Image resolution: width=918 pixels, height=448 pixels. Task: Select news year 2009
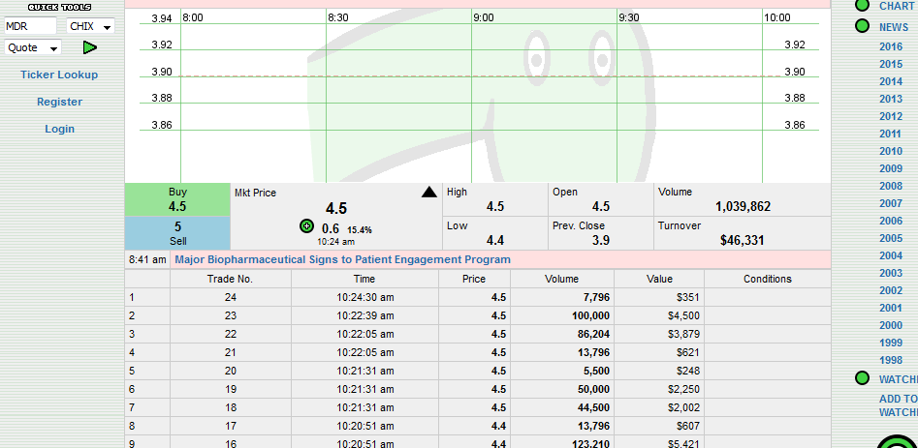[x=891, y=168]
